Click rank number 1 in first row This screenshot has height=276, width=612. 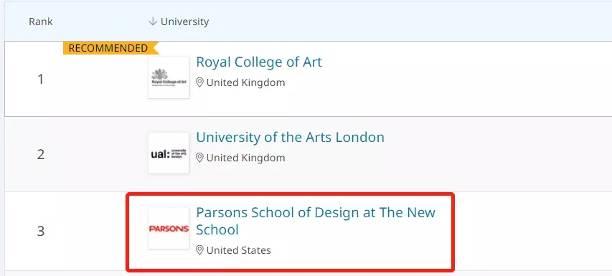point(41,80)
